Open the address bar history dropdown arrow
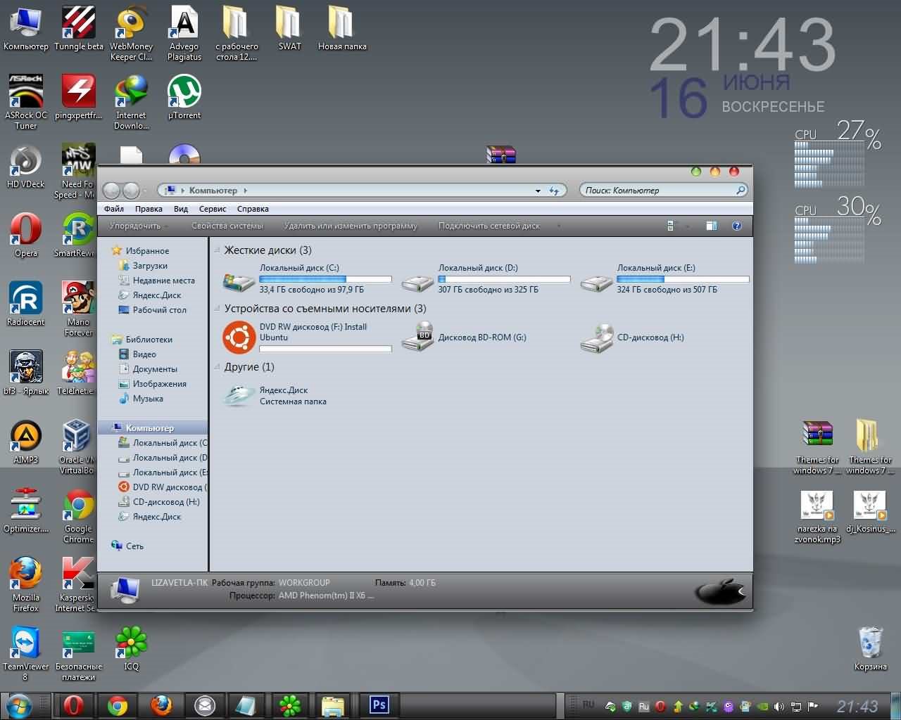 coord(538,191)
